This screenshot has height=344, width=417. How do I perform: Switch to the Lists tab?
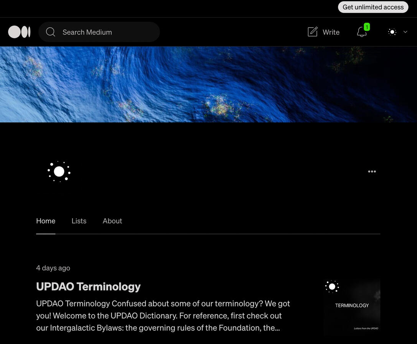point(79,221)
